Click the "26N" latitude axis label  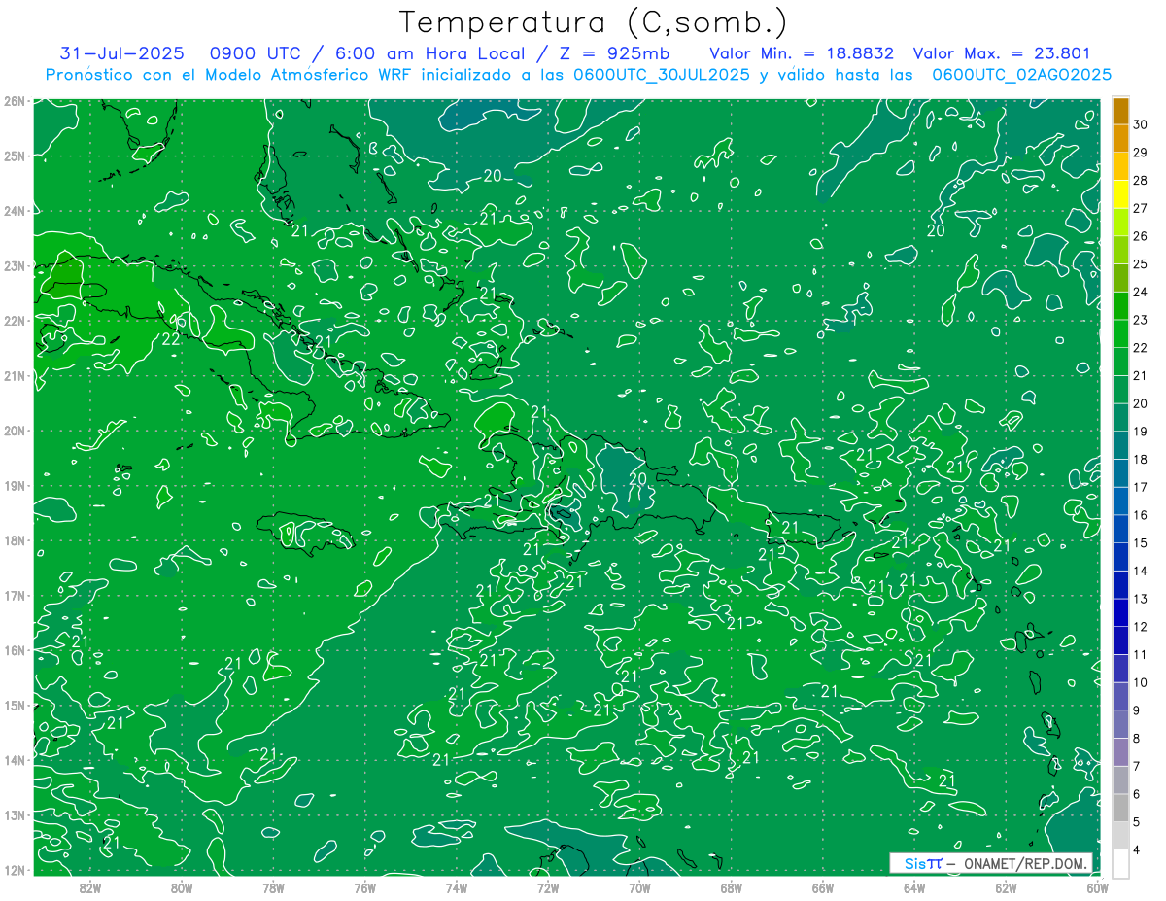[14, 101]
